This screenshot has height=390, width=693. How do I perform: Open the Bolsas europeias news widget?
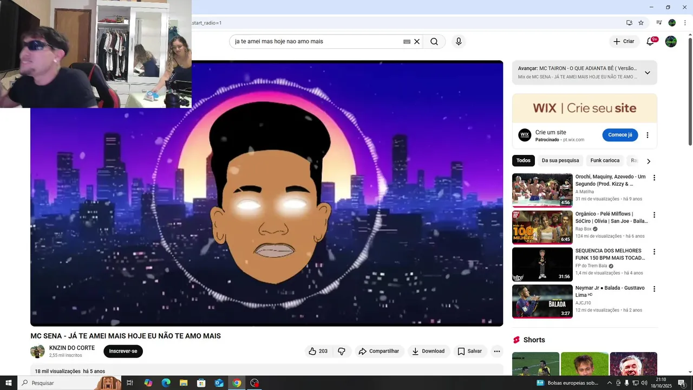pos(567,383)
